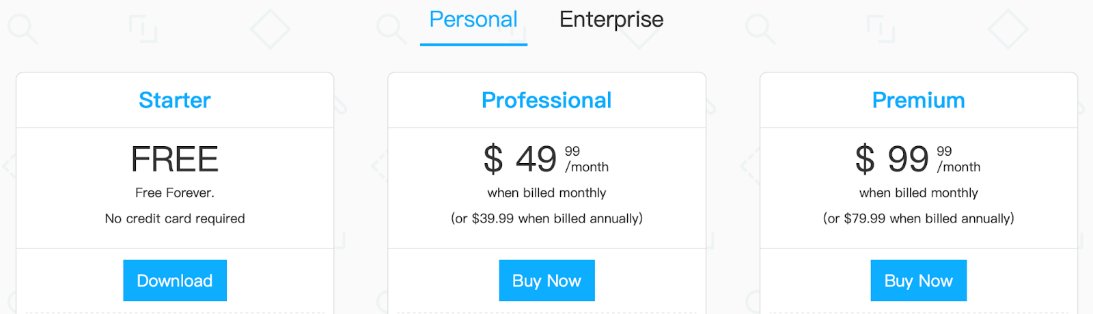Click the leftmost diamond watermark icon
This screenshot has width=1093, height=314.
pos(271,29)
